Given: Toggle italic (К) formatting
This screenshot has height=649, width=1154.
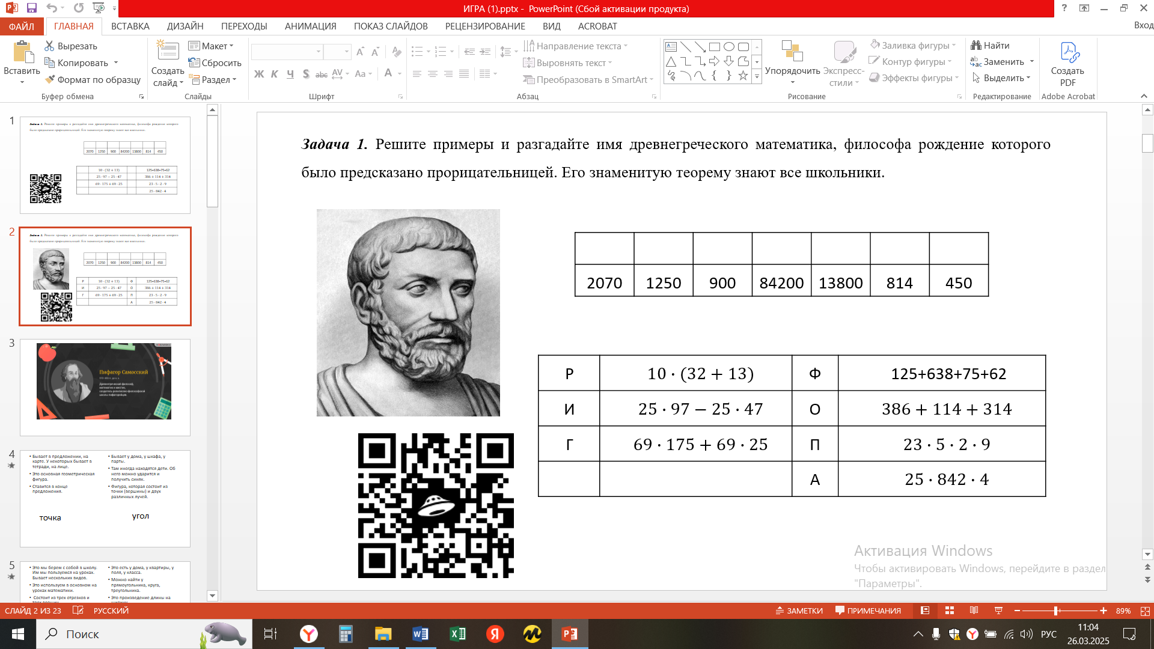Looking at the screenshot, I should click(x=275, y=74).
